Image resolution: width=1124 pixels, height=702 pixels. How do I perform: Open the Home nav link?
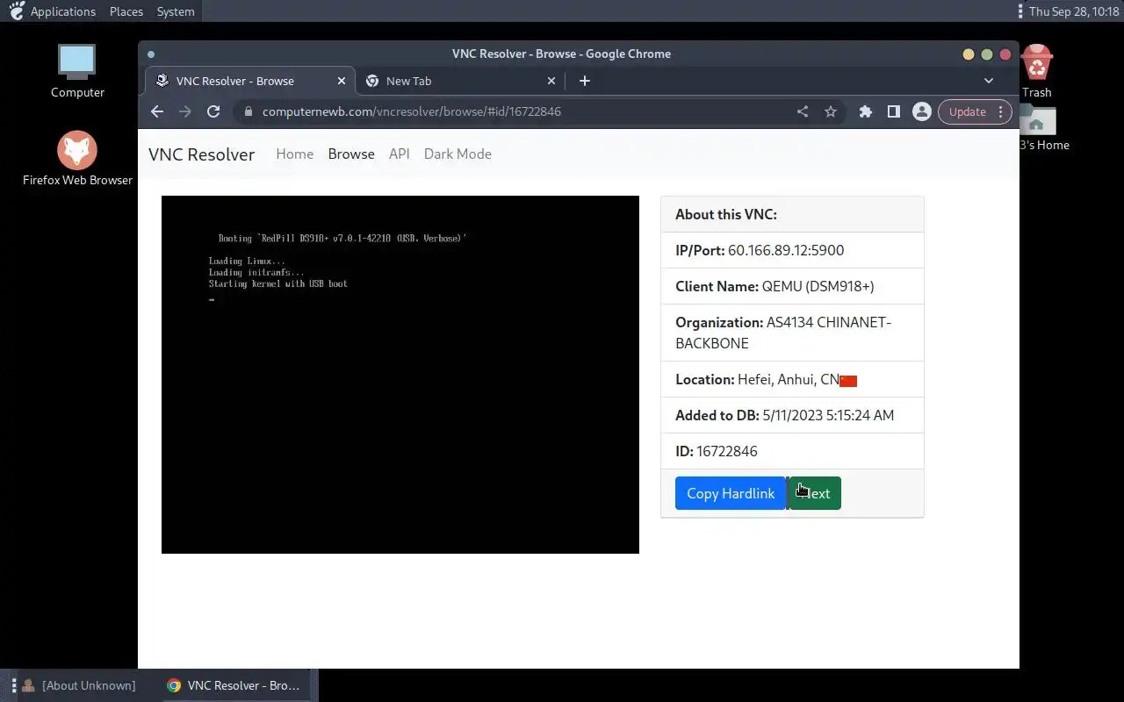coord(294,154)
